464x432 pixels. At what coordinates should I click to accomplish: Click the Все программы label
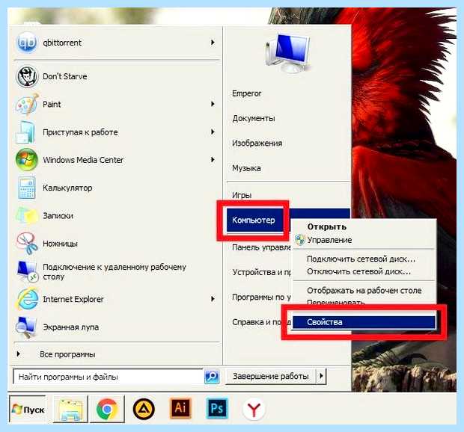(67, 354)
